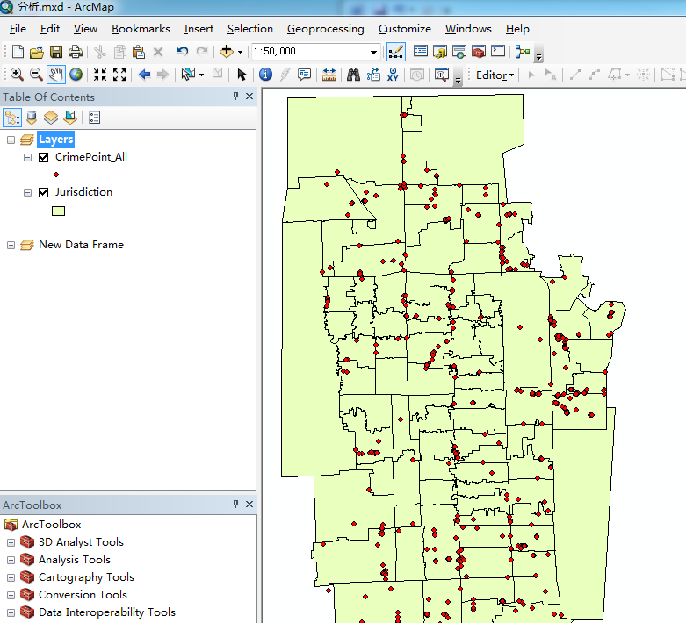Open the Bookmarks menu
This screenshot has height=623, width=686.
pos(141,29)
